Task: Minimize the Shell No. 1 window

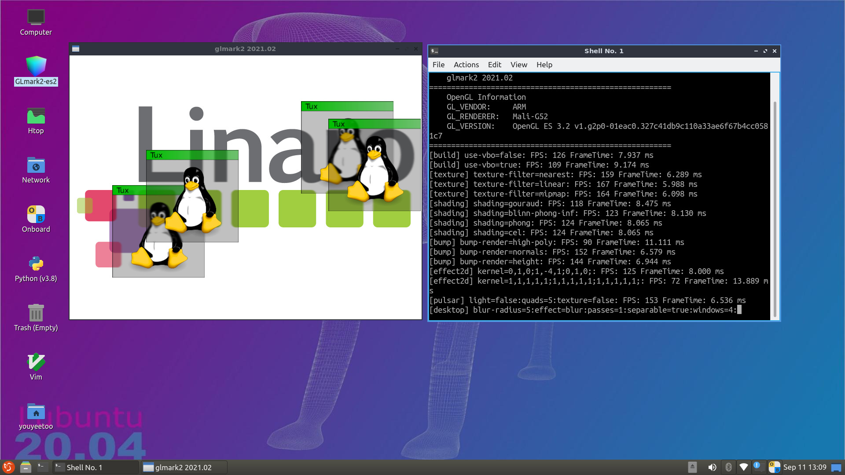Action: coord(756,51)
